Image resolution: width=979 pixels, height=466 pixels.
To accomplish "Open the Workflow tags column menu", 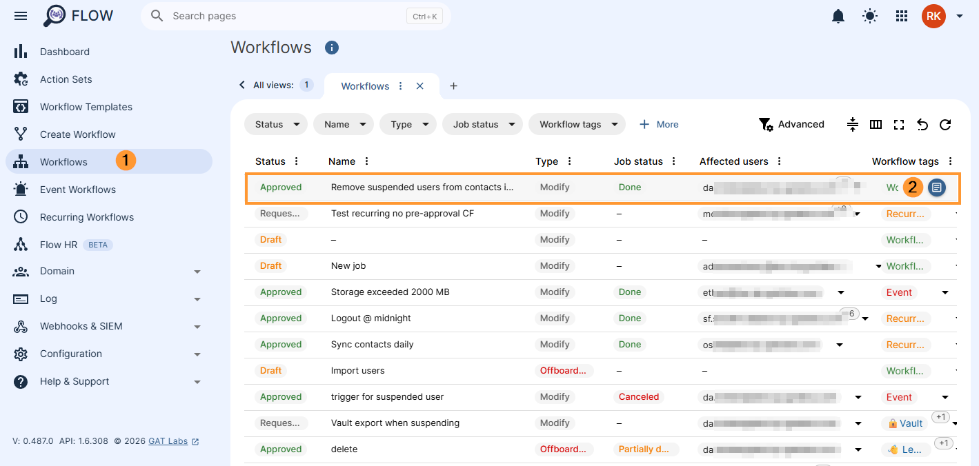I will click(951, 161).
